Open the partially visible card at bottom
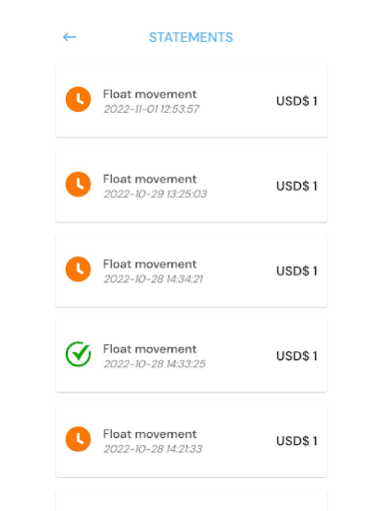Screen dimensions: 383x511 pyautogui.click(x=191, y=500)
